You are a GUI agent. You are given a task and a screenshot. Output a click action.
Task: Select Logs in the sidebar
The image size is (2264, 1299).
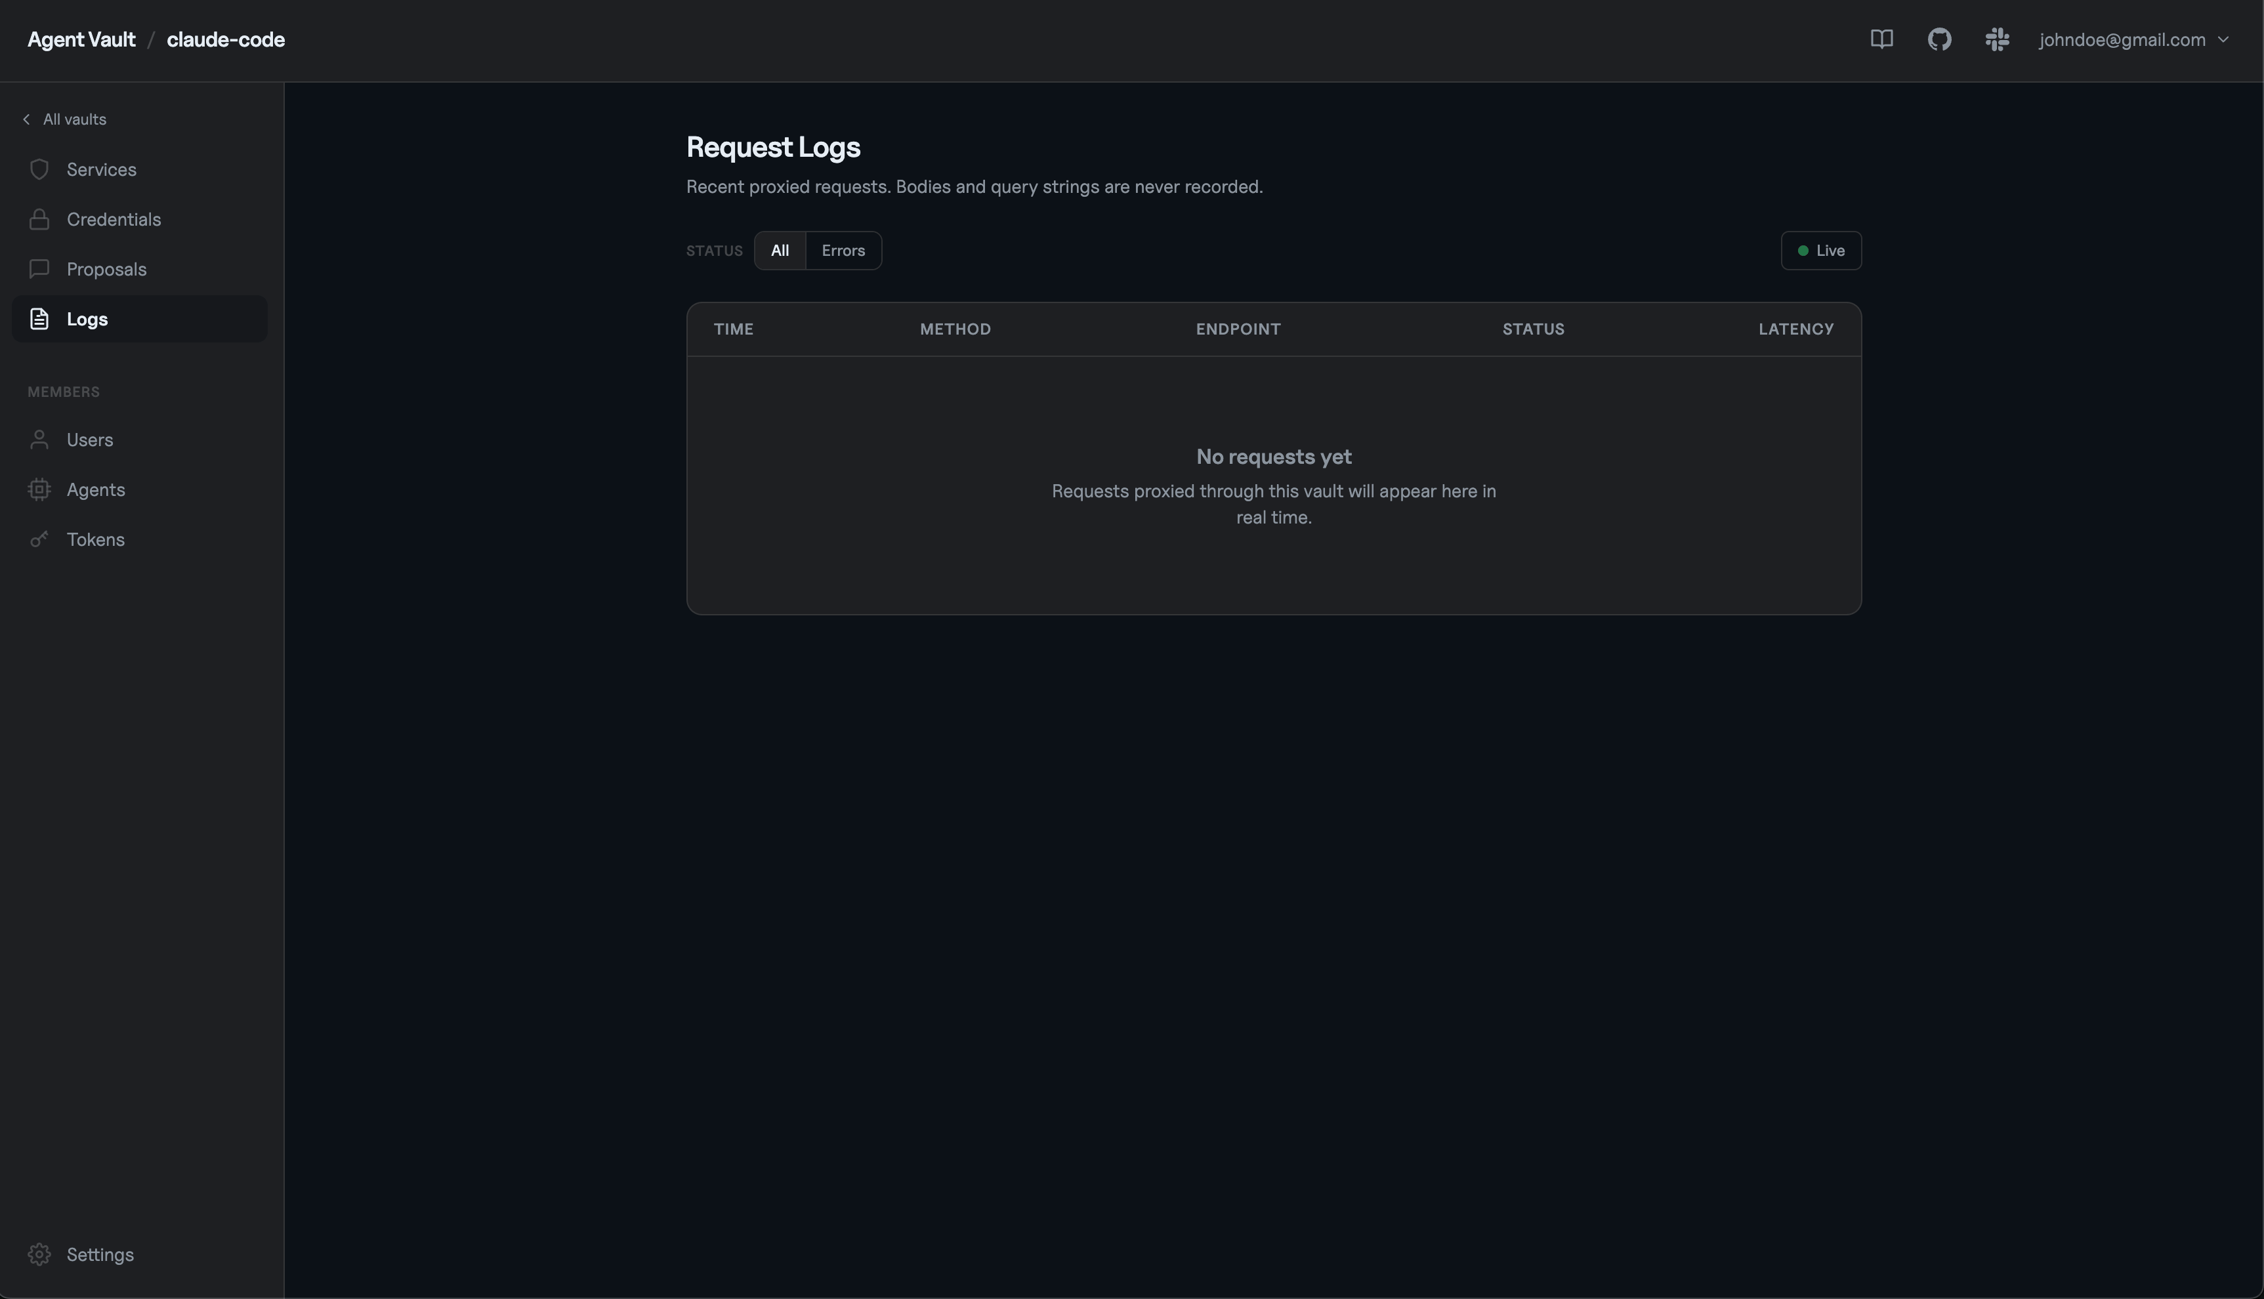(x=139, y=320)
